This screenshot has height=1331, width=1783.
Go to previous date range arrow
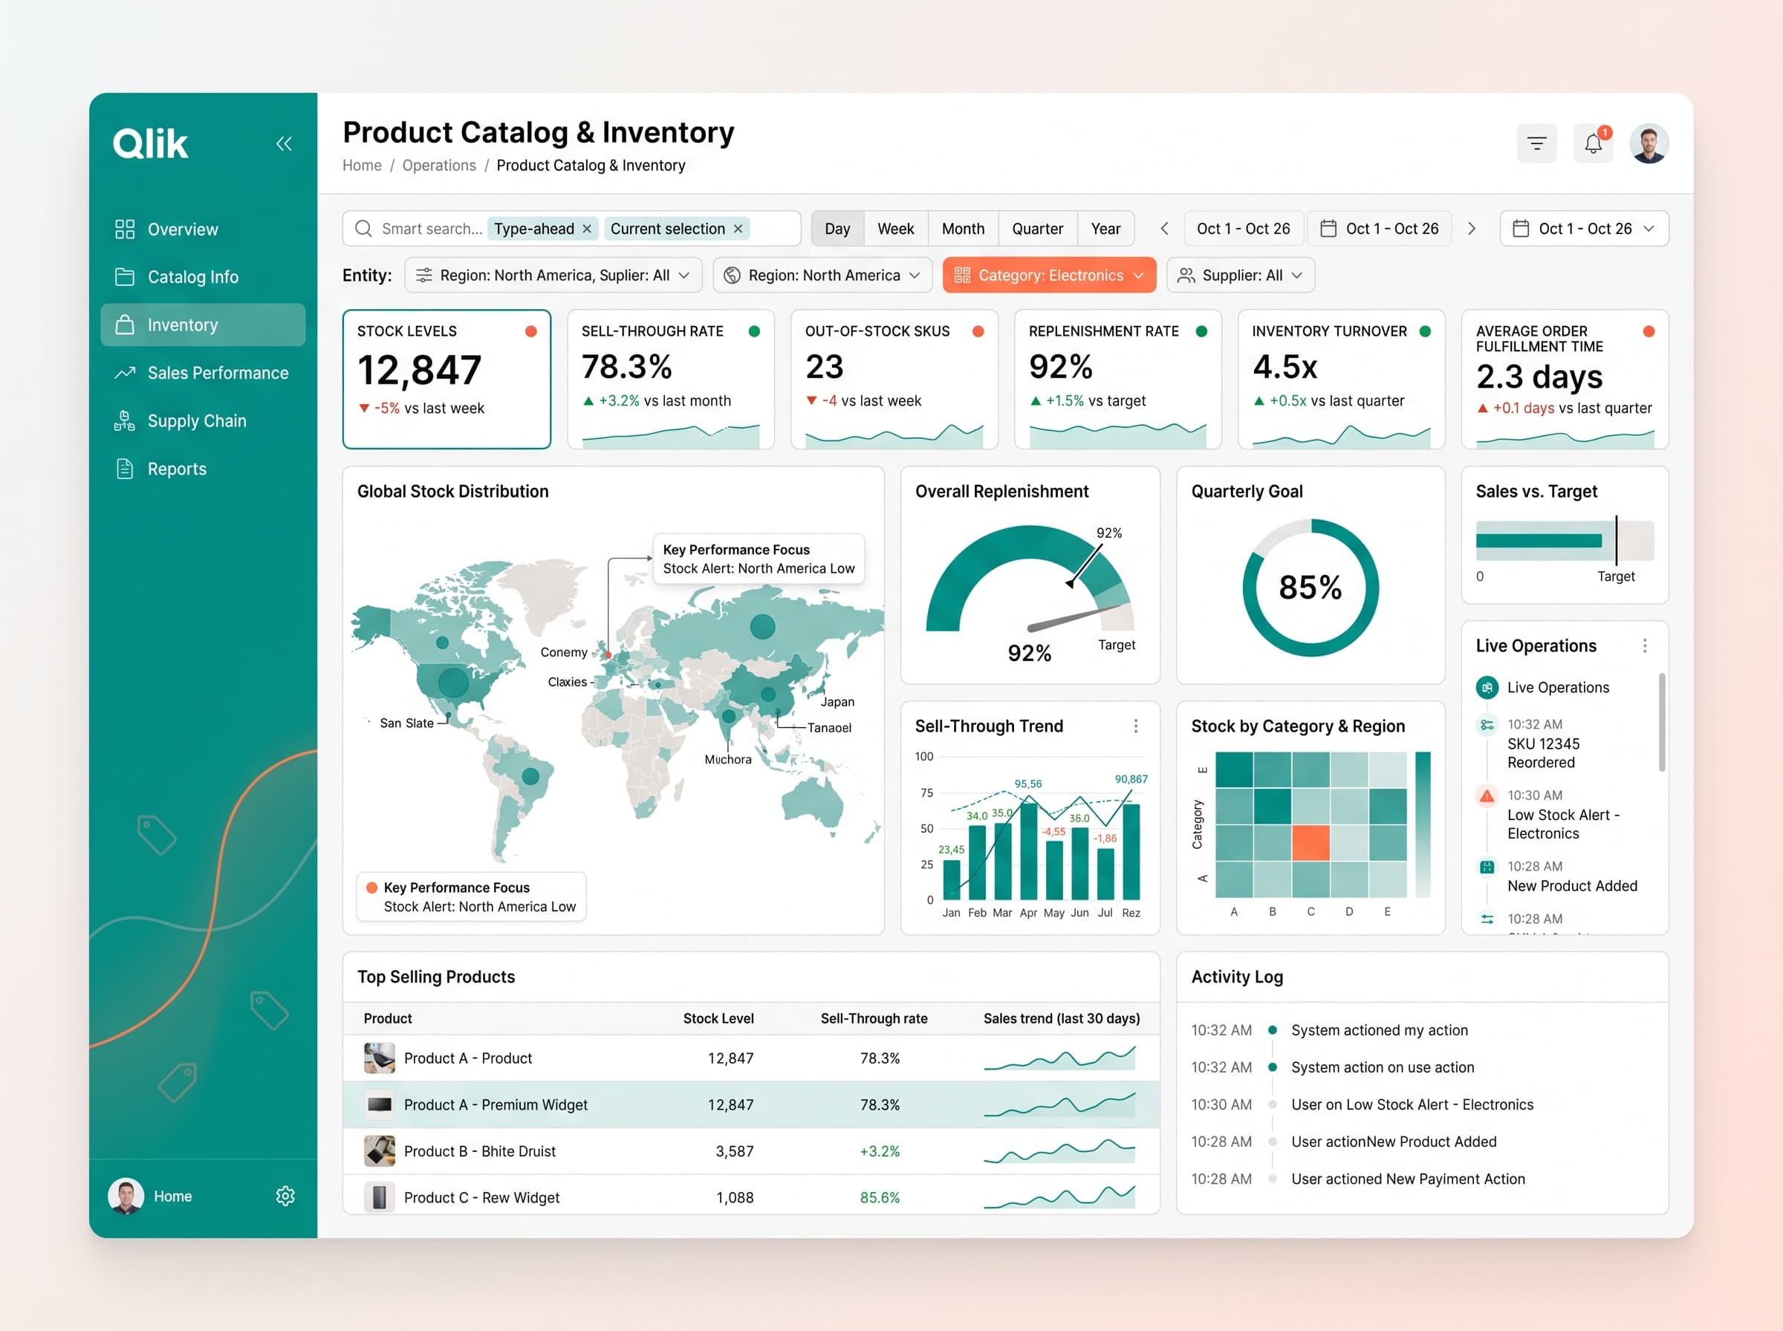coord(1164,229)
